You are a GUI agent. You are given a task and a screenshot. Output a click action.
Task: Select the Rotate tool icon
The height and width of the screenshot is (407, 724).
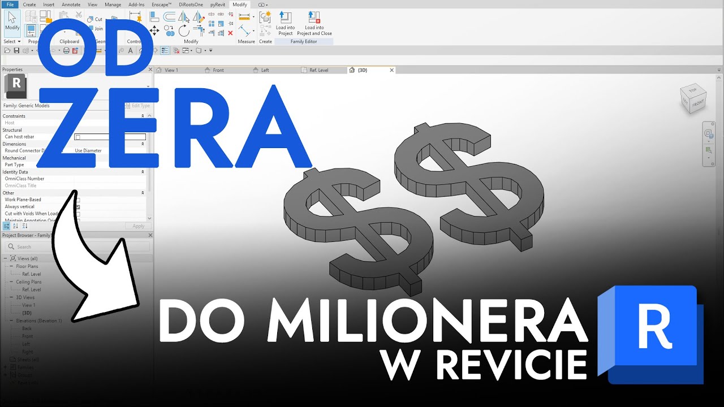(x=184, y=31)
